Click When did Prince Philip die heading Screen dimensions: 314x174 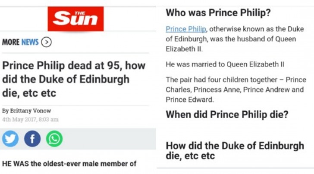(x=227, y=115)
